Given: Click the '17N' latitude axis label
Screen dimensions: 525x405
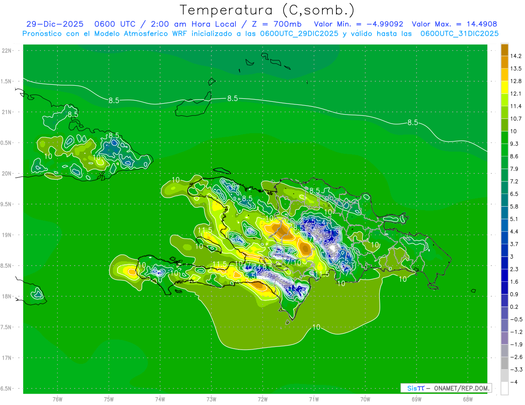Looking at the screenshot, I should [x=7, y=358].
